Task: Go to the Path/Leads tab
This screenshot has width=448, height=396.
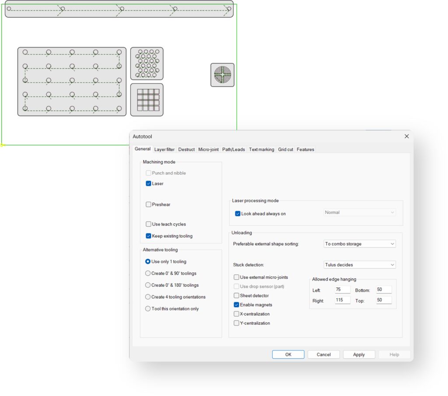Action: point(234,149)
